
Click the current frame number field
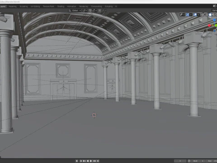pos(180,161)
